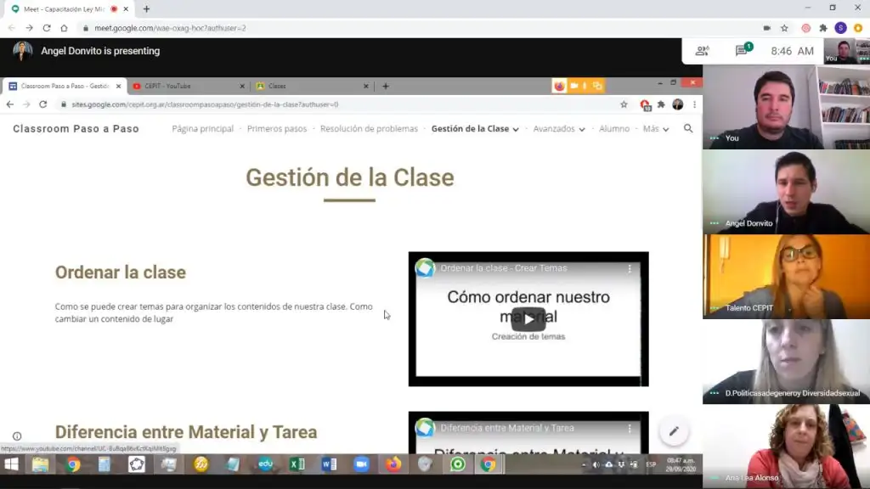The height and width of the screenshot is (489, 870).
Task: Open Diferencia entre Material y Tarea video title
Action: click(x=507, y=428)
